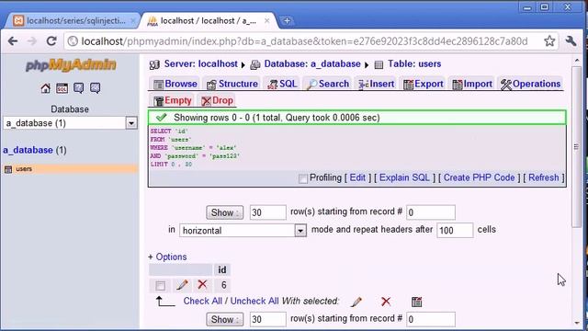Click the Explain SQL link
588x331 pixels.
404,177
